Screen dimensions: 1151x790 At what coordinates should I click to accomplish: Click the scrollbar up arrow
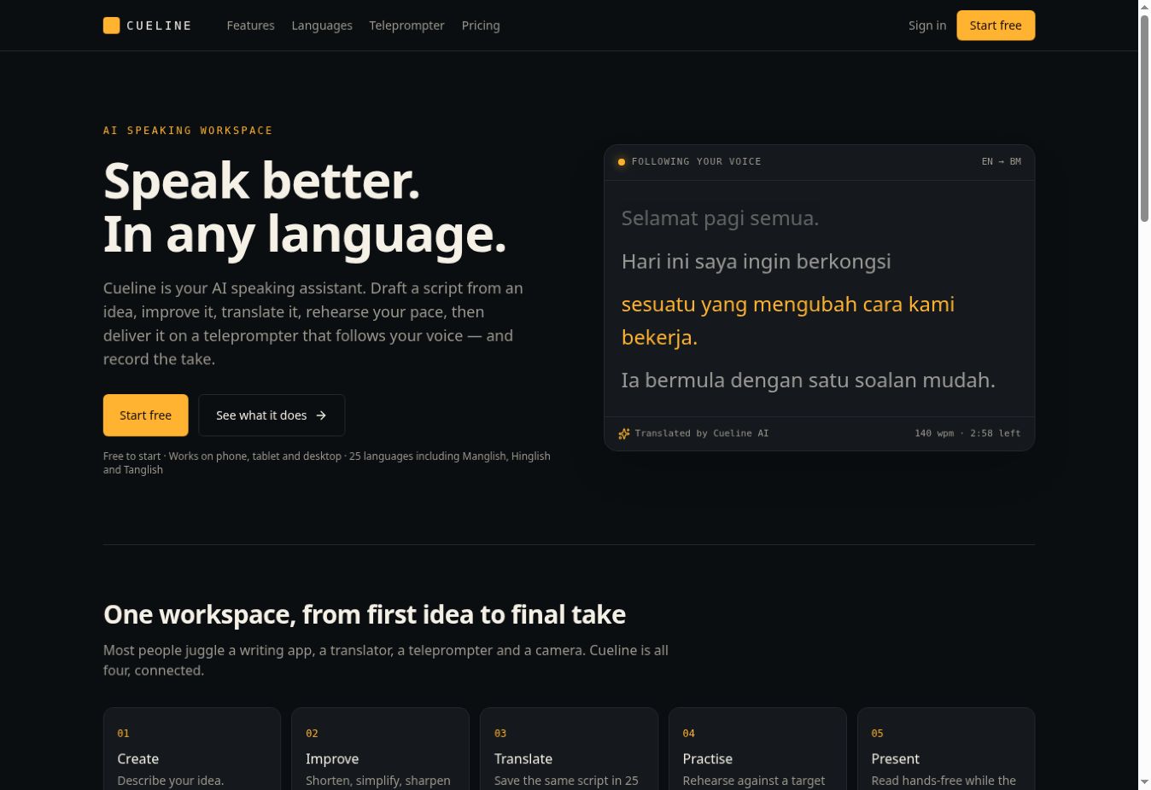tap(1144, 7)
